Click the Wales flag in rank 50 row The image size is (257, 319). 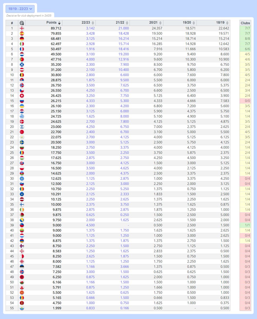pos(22,282)
